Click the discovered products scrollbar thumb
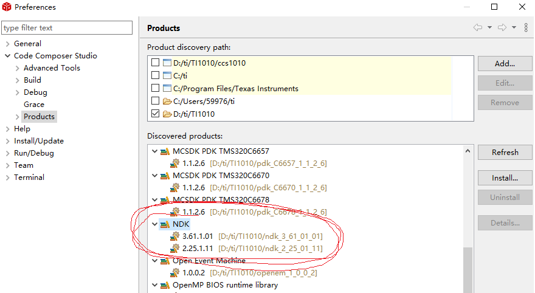 pyautogui.click(x=468, y=270)
